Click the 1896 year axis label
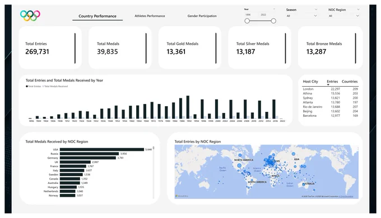The image size is (381, 218). [x=31, y=121]
